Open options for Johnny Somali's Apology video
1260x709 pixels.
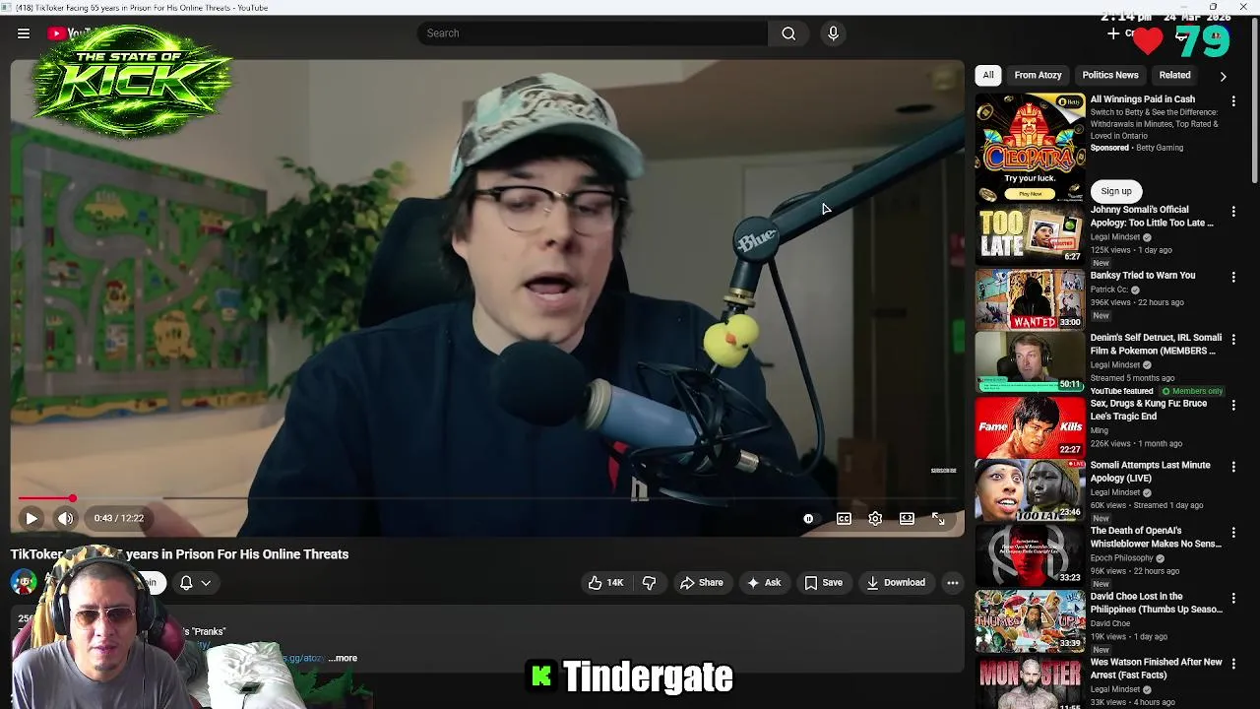pos(1232,212)
